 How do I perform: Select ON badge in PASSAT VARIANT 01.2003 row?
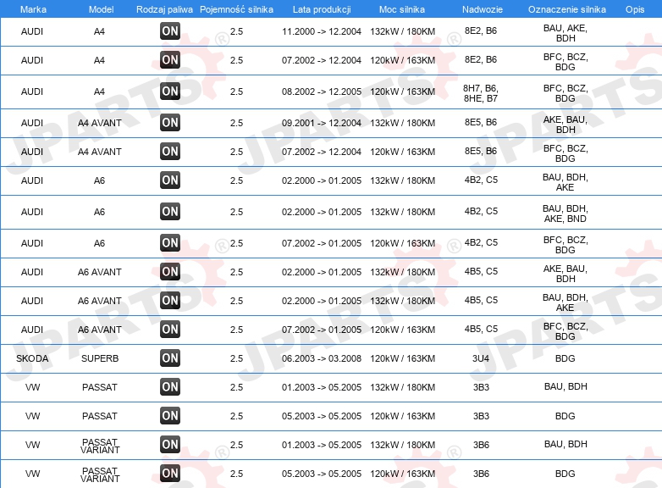[170, 444]
